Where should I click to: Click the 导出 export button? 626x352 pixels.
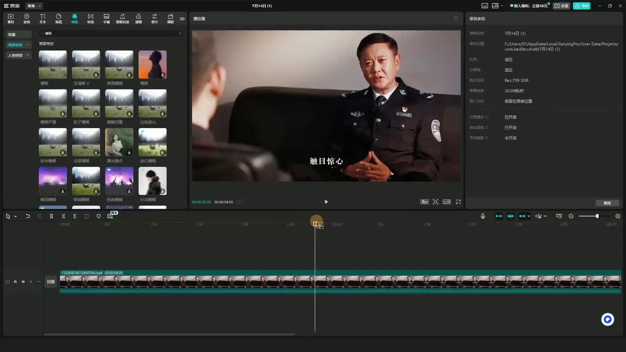click(x=581, y=6)
